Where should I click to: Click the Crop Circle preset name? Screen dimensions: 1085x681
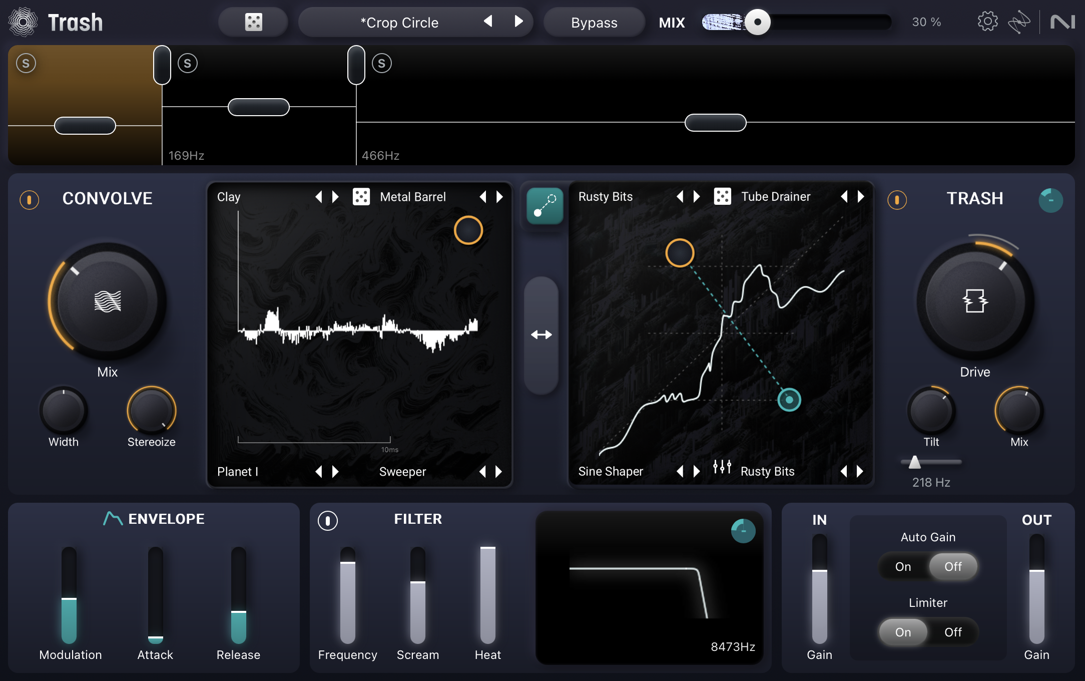click(399, 23)
